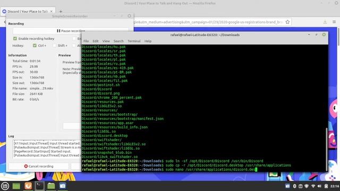Open the clock showing 22:16
The width and height of the screenshot is (340, 191).
[335, 186]
